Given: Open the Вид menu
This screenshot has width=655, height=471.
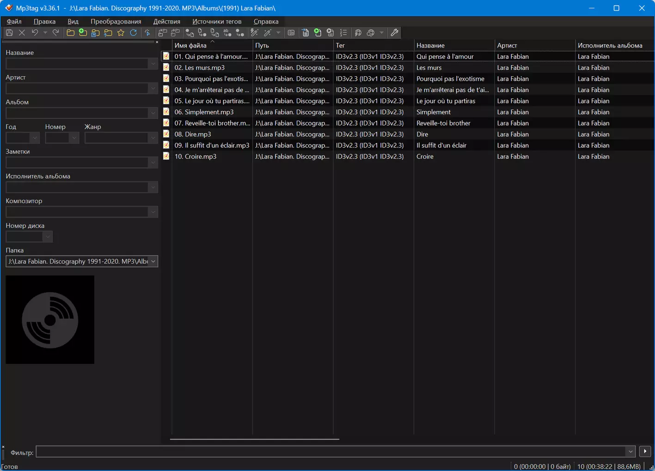Looking at the screenshot, I should tap(73, 21).
